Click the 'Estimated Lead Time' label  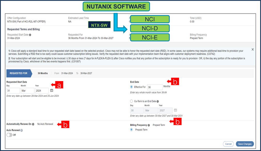tap(78, 18)
